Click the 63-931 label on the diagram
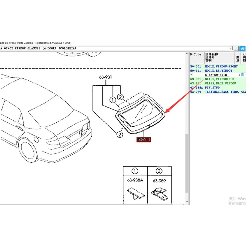This screenshot has width=246, height=246. tap(106, 77)
